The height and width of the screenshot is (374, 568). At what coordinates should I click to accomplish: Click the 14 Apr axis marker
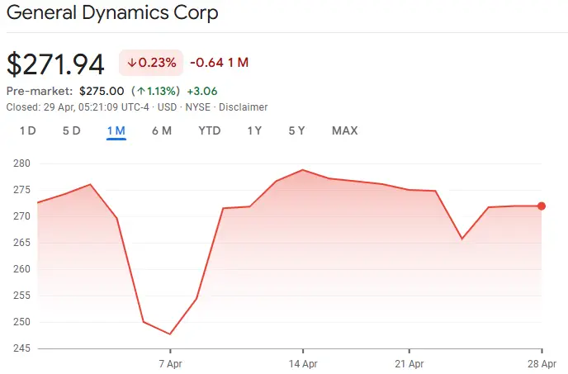pos(303,363)
